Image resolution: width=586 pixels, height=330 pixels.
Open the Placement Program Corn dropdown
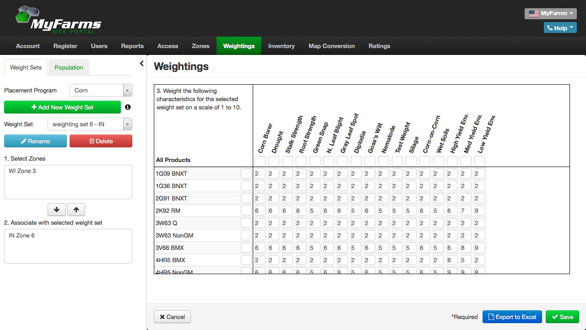pos(101,90)
